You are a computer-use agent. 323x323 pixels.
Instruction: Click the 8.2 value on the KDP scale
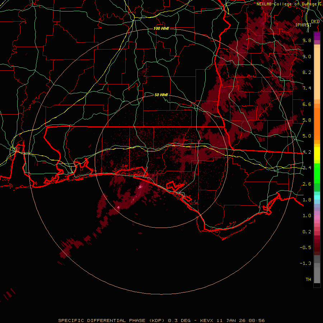307,72
